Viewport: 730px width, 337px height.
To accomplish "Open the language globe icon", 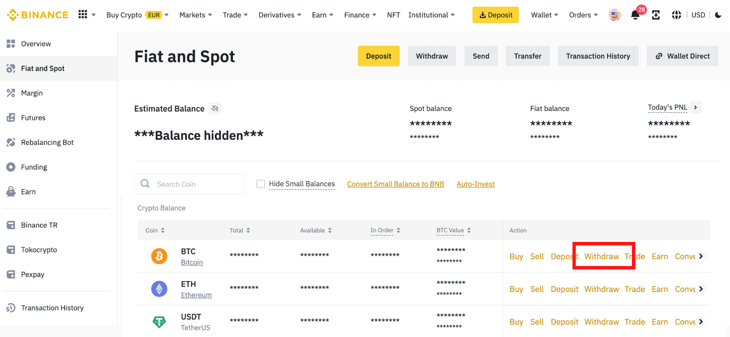I will [677, 15].
